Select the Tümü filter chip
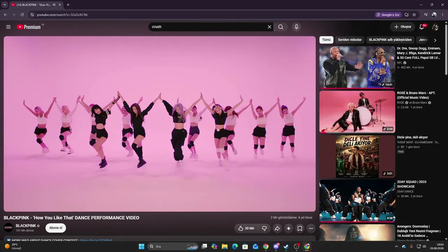Image resolution: width=448 pixels, height=252 pixels. click(326, 40)
